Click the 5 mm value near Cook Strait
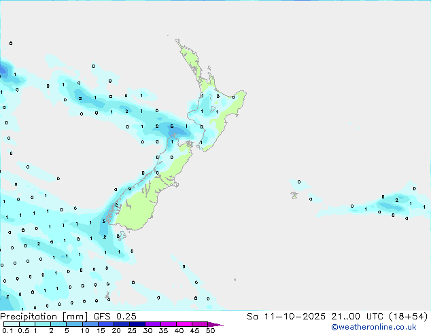This screenshot has height=333, width=431. [x=172, y=126]
